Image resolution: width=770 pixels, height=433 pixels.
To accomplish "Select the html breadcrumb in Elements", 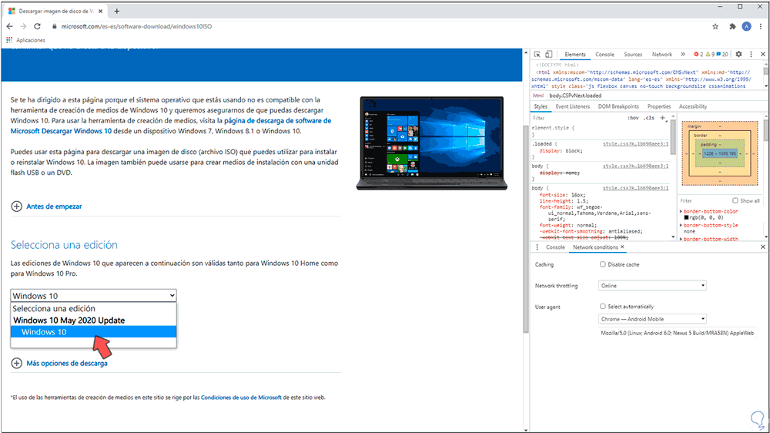I will pyautogui.click(x=538, y=96).
